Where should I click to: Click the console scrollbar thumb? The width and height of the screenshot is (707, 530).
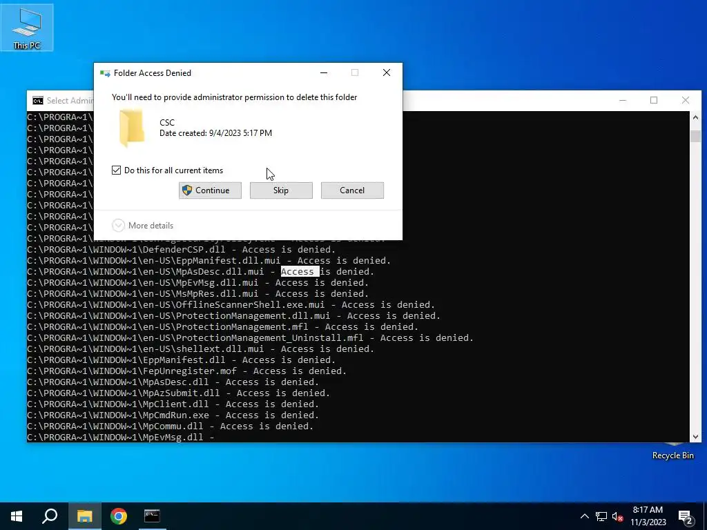695,136
